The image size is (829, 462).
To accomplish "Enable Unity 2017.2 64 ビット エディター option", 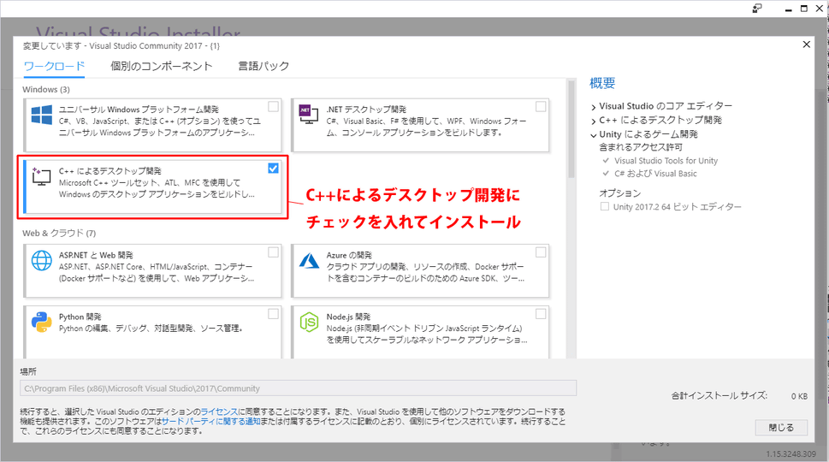I will (x=605, y=207).
